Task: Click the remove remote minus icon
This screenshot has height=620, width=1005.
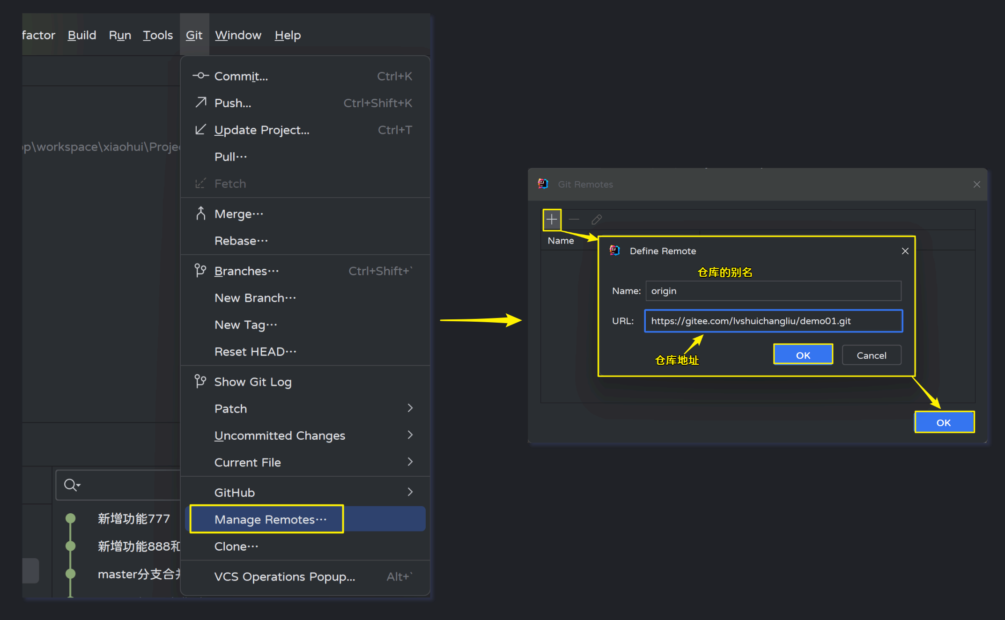Action: point(574,220)
